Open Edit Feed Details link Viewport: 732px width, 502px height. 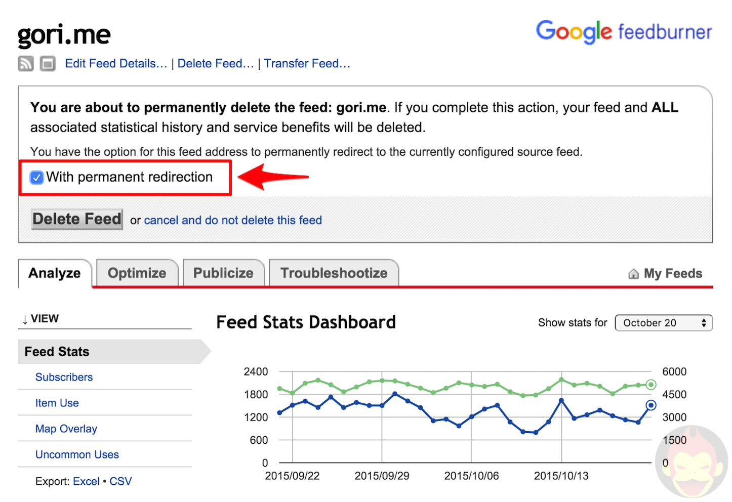point(116,64)
